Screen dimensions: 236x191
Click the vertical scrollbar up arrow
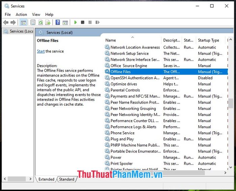coord(231,39)
